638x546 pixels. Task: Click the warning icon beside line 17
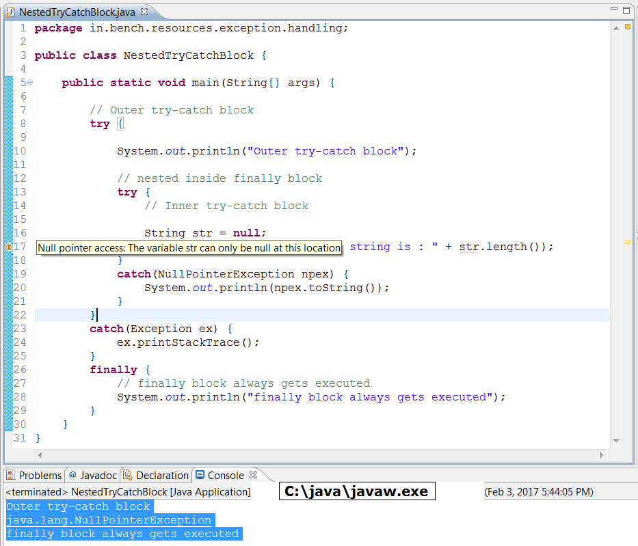click(x=9, y=246)
